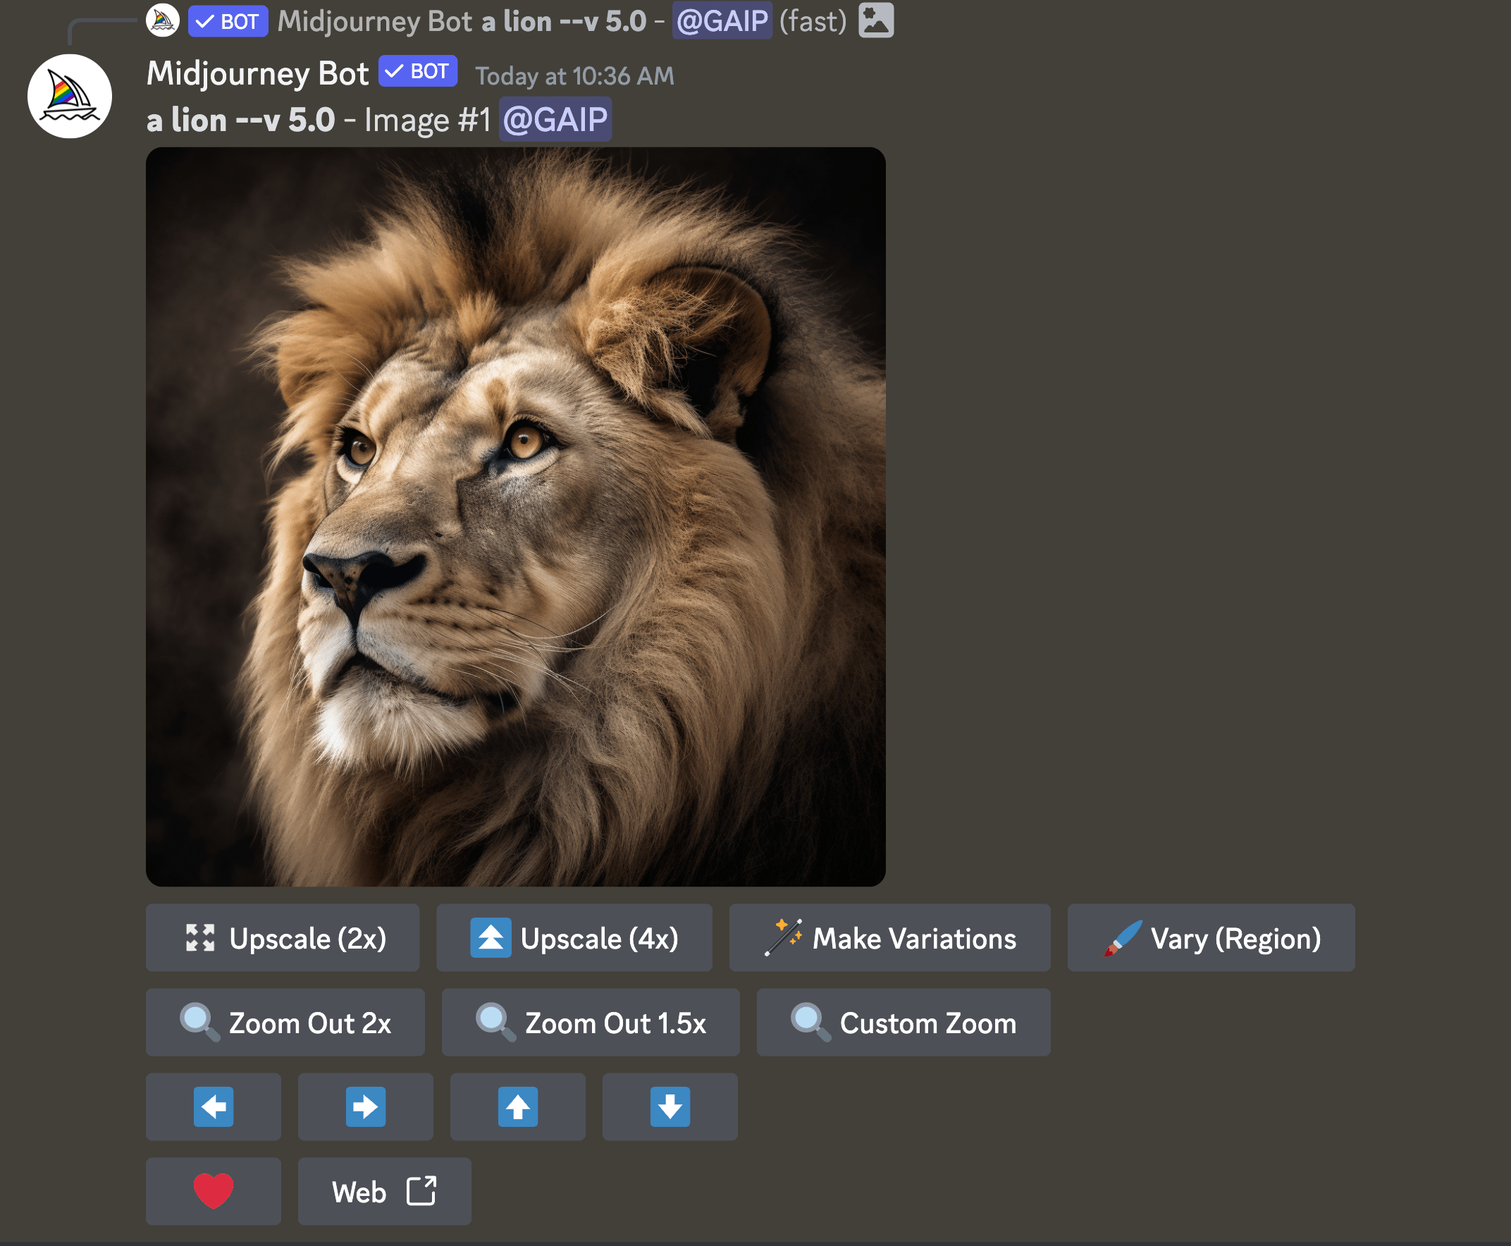Click the pan right arrow icon

(365, 1106)
